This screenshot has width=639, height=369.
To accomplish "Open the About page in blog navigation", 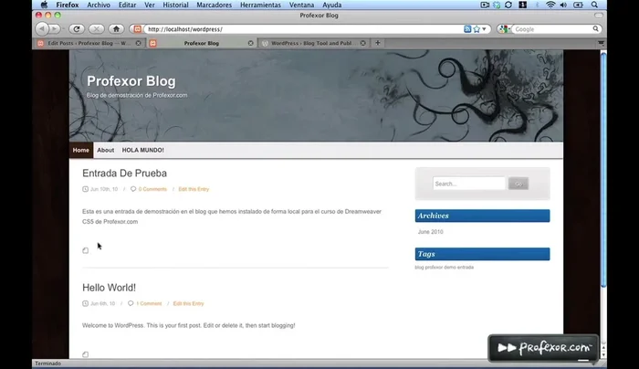I will 106,150.
